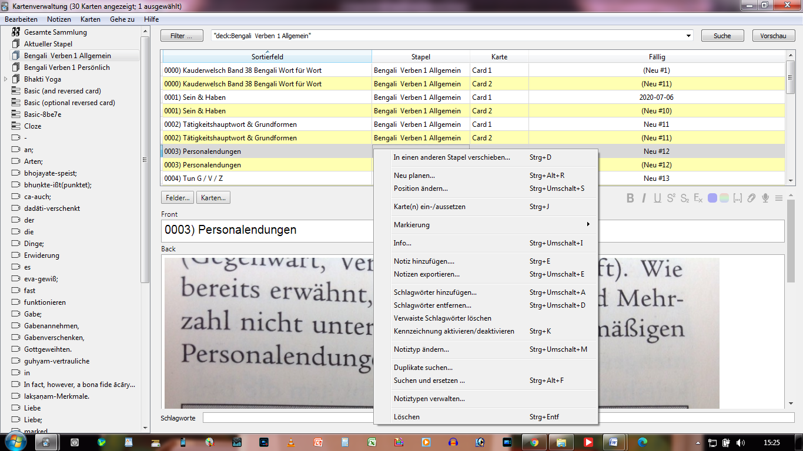
Task: Apply superscript formatting
Action: point(671,198)
